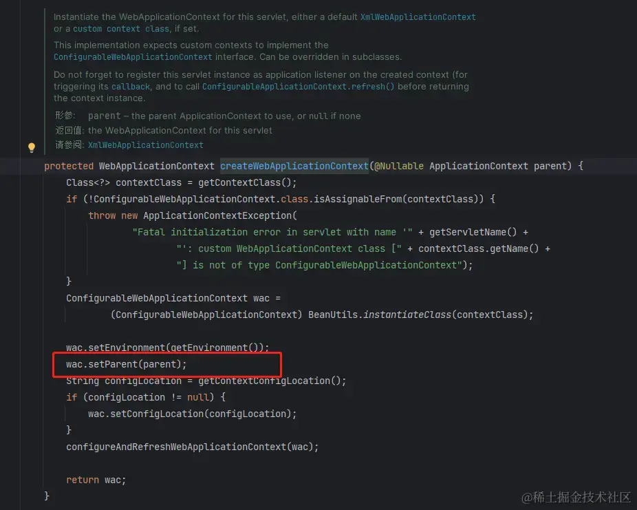Click 'configLocation != null' condition
Image resolution: width=637 pixels, height=510 pixels.
149,397
